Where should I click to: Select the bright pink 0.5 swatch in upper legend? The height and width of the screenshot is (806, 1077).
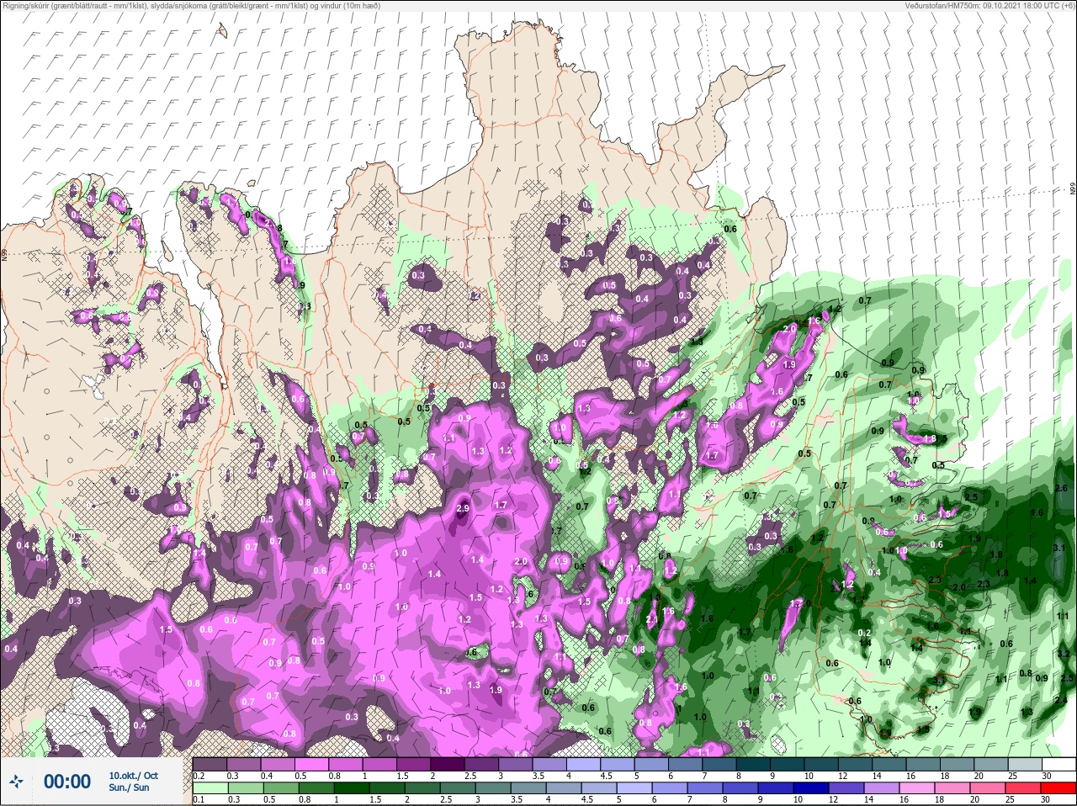tap(311, 764)
